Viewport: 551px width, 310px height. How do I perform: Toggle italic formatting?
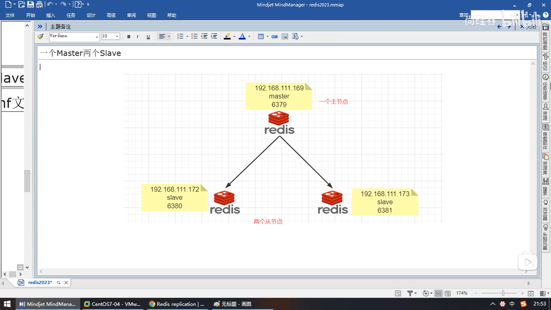click(x=138, y=36)
